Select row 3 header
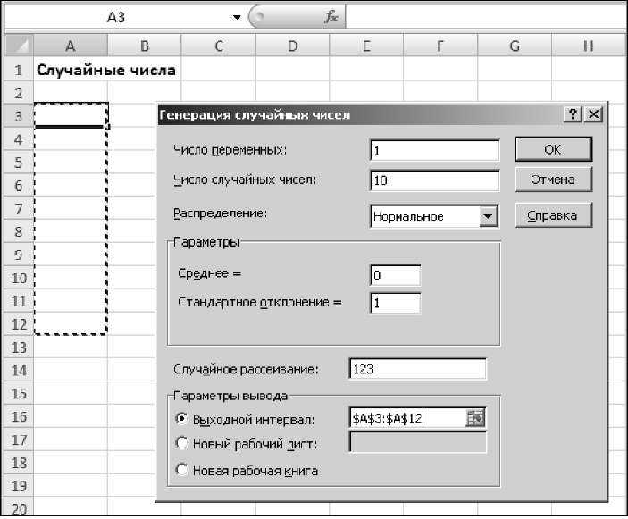 tap(19, 116)
